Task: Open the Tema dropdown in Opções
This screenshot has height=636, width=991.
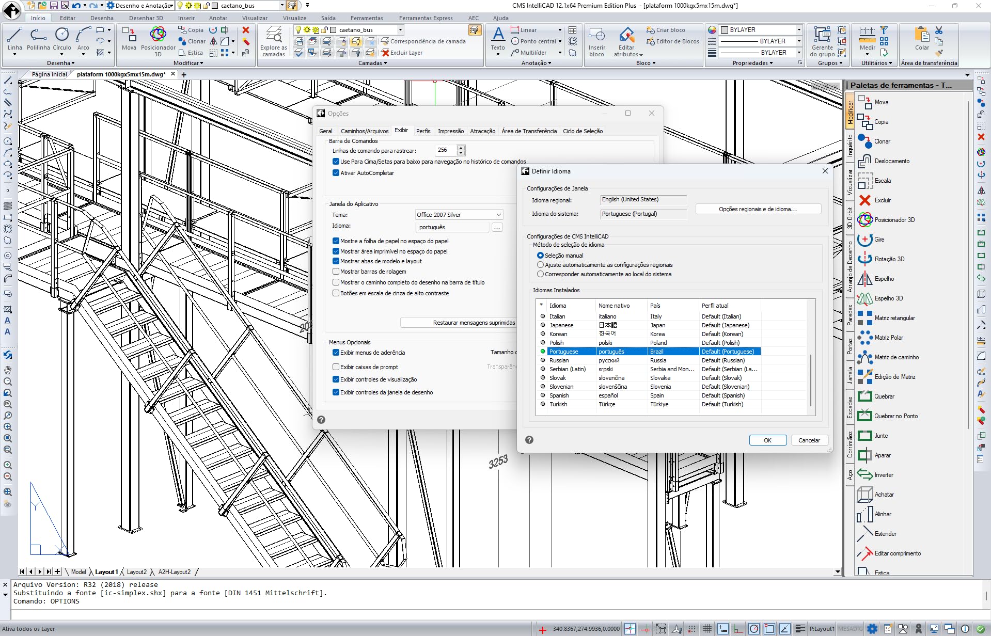Action: pyautogui.click(x=459, y=215)
